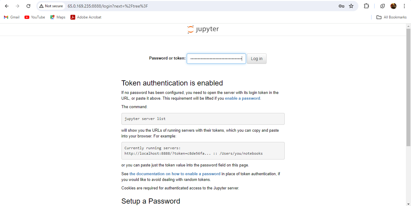Click the saved passwords key icon

(x=341, y=6)
